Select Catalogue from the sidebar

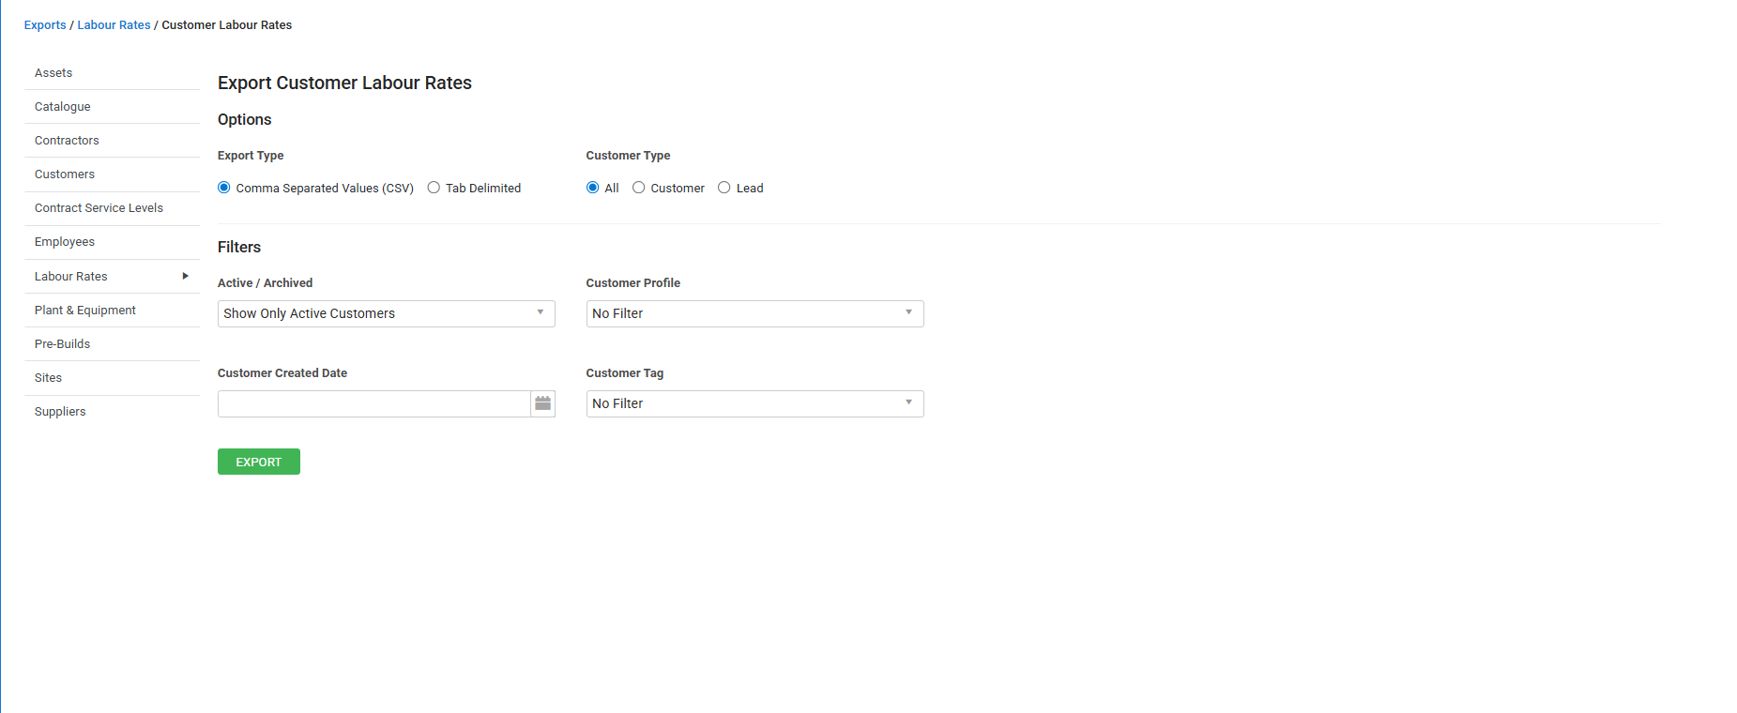[63, 107]
